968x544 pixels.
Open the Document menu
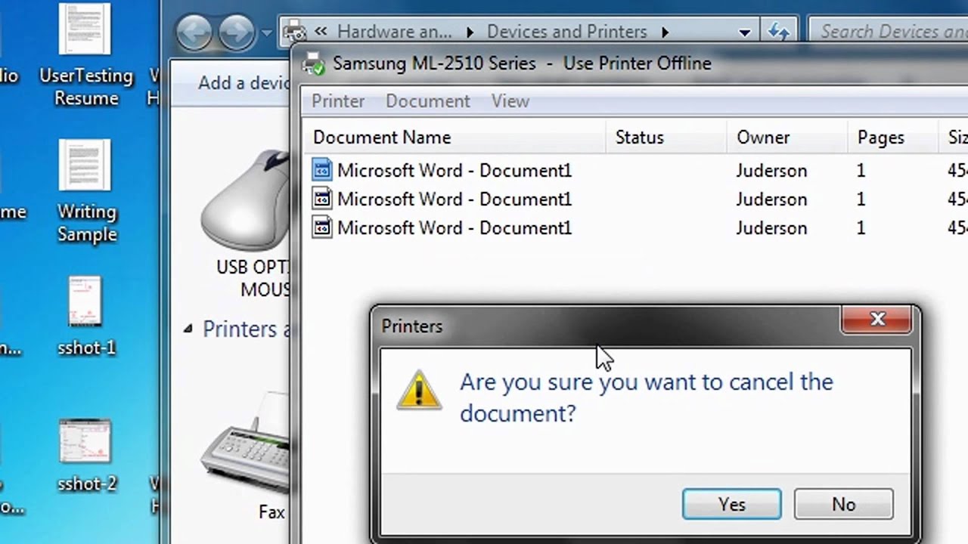[x=428, y=101]
